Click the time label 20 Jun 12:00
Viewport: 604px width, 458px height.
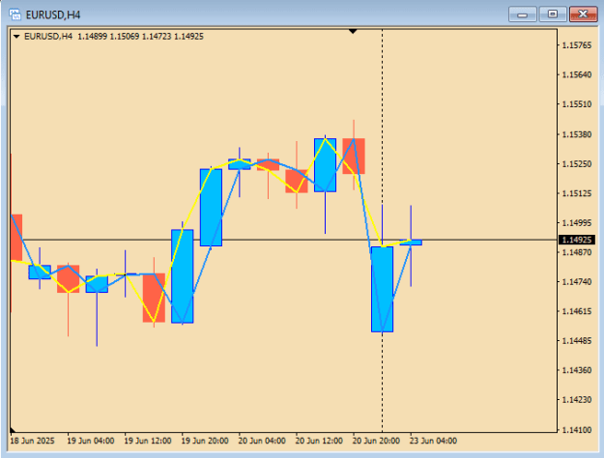(319, 441)
